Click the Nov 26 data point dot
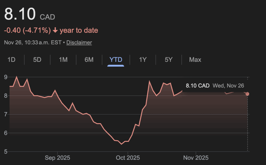 (247, 94)
